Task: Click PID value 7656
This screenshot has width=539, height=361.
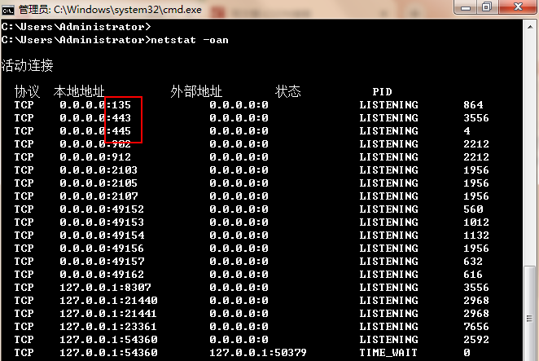Action: 476,327
